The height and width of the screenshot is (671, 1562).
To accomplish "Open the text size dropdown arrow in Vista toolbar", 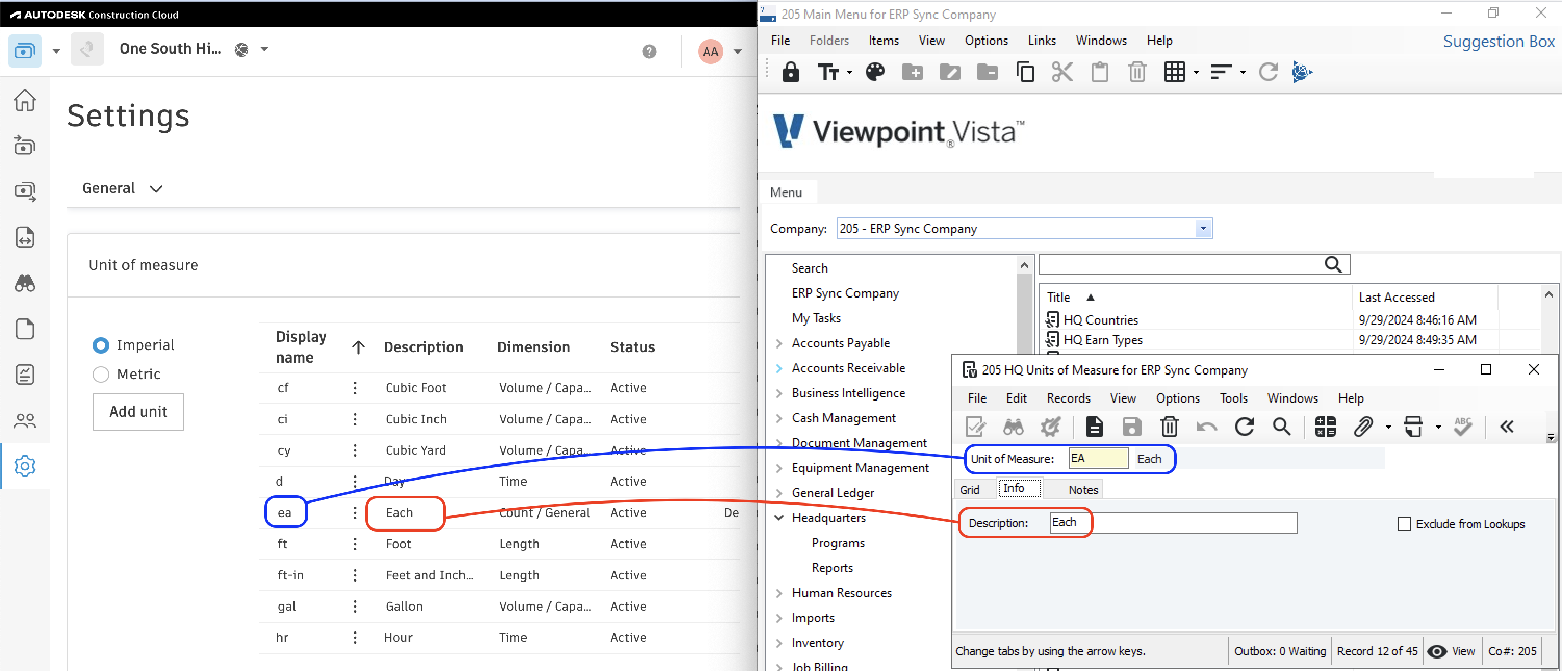I will coord(850,73).
